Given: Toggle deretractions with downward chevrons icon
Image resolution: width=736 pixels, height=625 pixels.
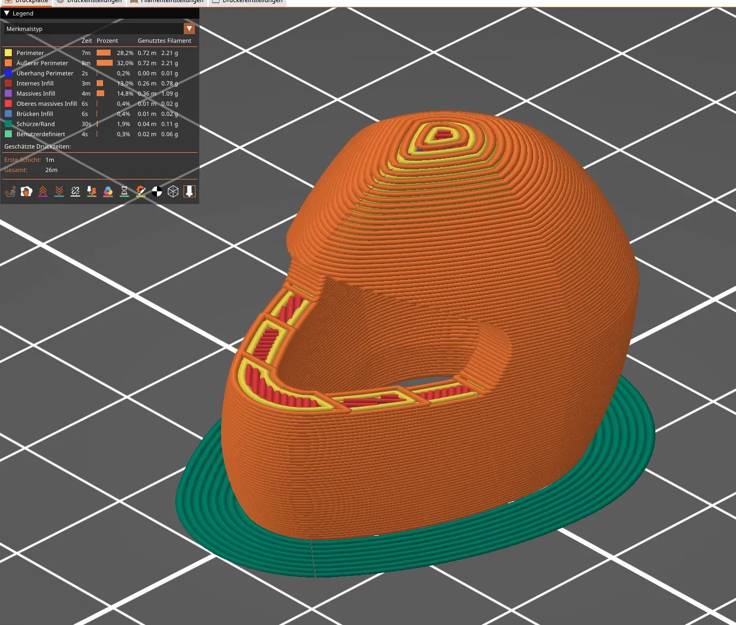Looking at the screenshot, I should tap(59, 191).
